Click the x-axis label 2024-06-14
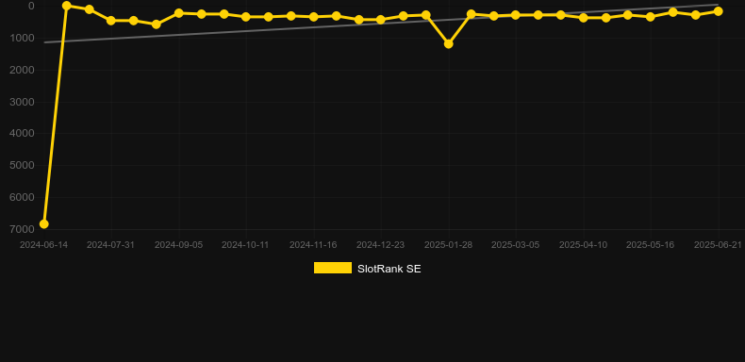The image size is (745, 362). point(43,245)
